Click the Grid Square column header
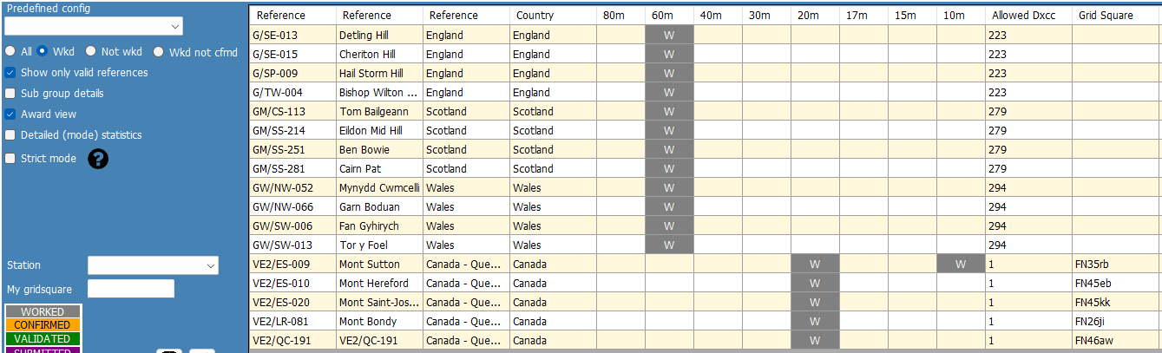This screenshot has width=1162, height=353. 1116,16
